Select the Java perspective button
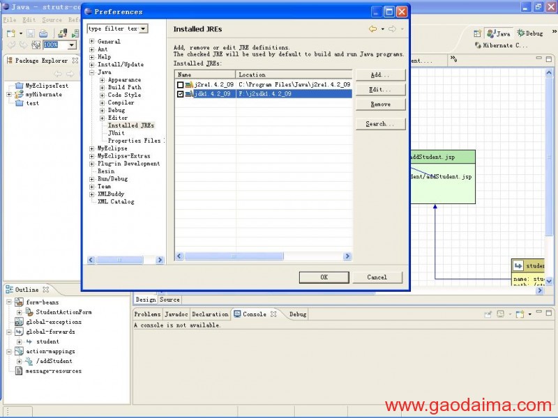 499,33
